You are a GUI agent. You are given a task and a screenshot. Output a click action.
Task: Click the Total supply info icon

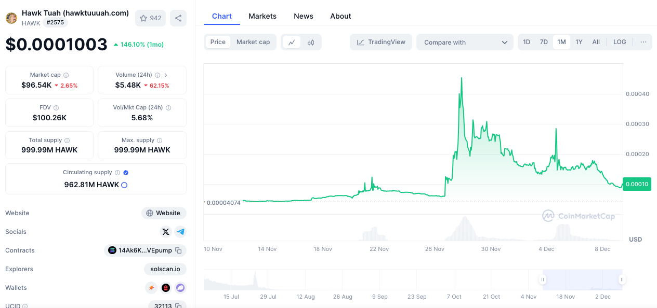click(67, 141)
